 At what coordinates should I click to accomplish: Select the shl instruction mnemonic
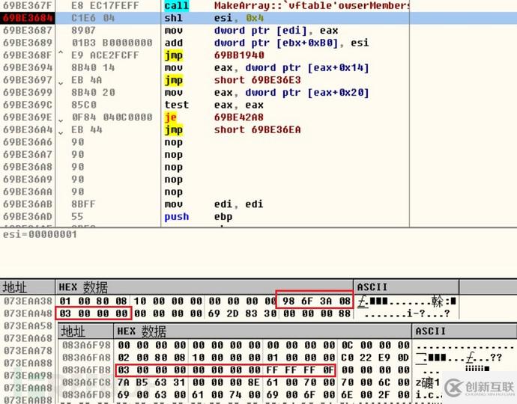[173, 18]
